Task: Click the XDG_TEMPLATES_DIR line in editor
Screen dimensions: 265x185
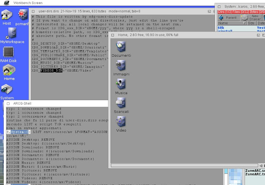Action: pos(69,51)
